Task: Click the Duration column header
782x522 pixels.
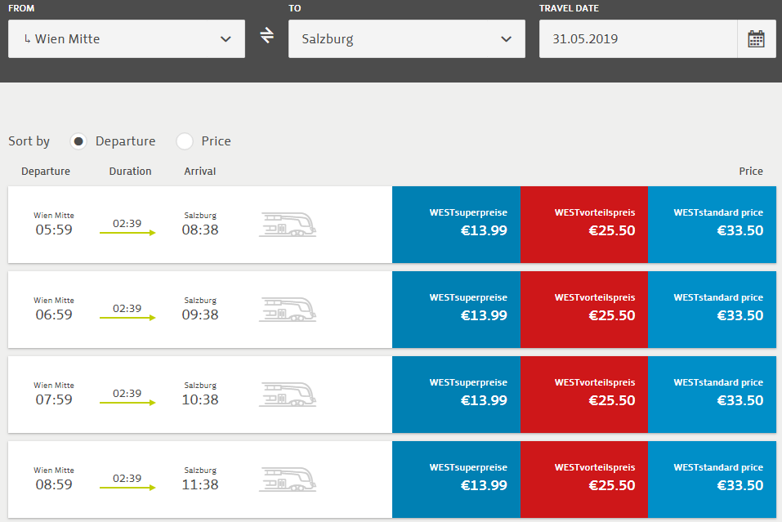Action: point(130,171)
